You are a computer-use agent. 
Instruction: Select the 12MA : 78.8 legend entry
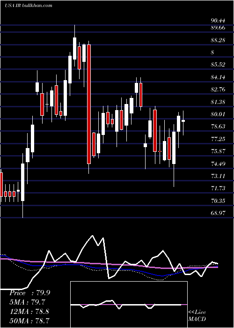[29, 311]
